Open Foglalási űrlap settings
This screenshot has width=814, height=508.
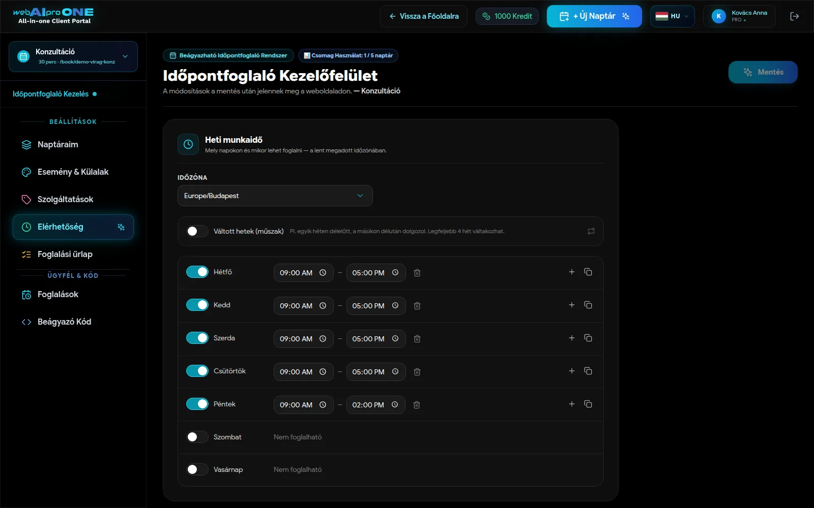click(73, 254)
